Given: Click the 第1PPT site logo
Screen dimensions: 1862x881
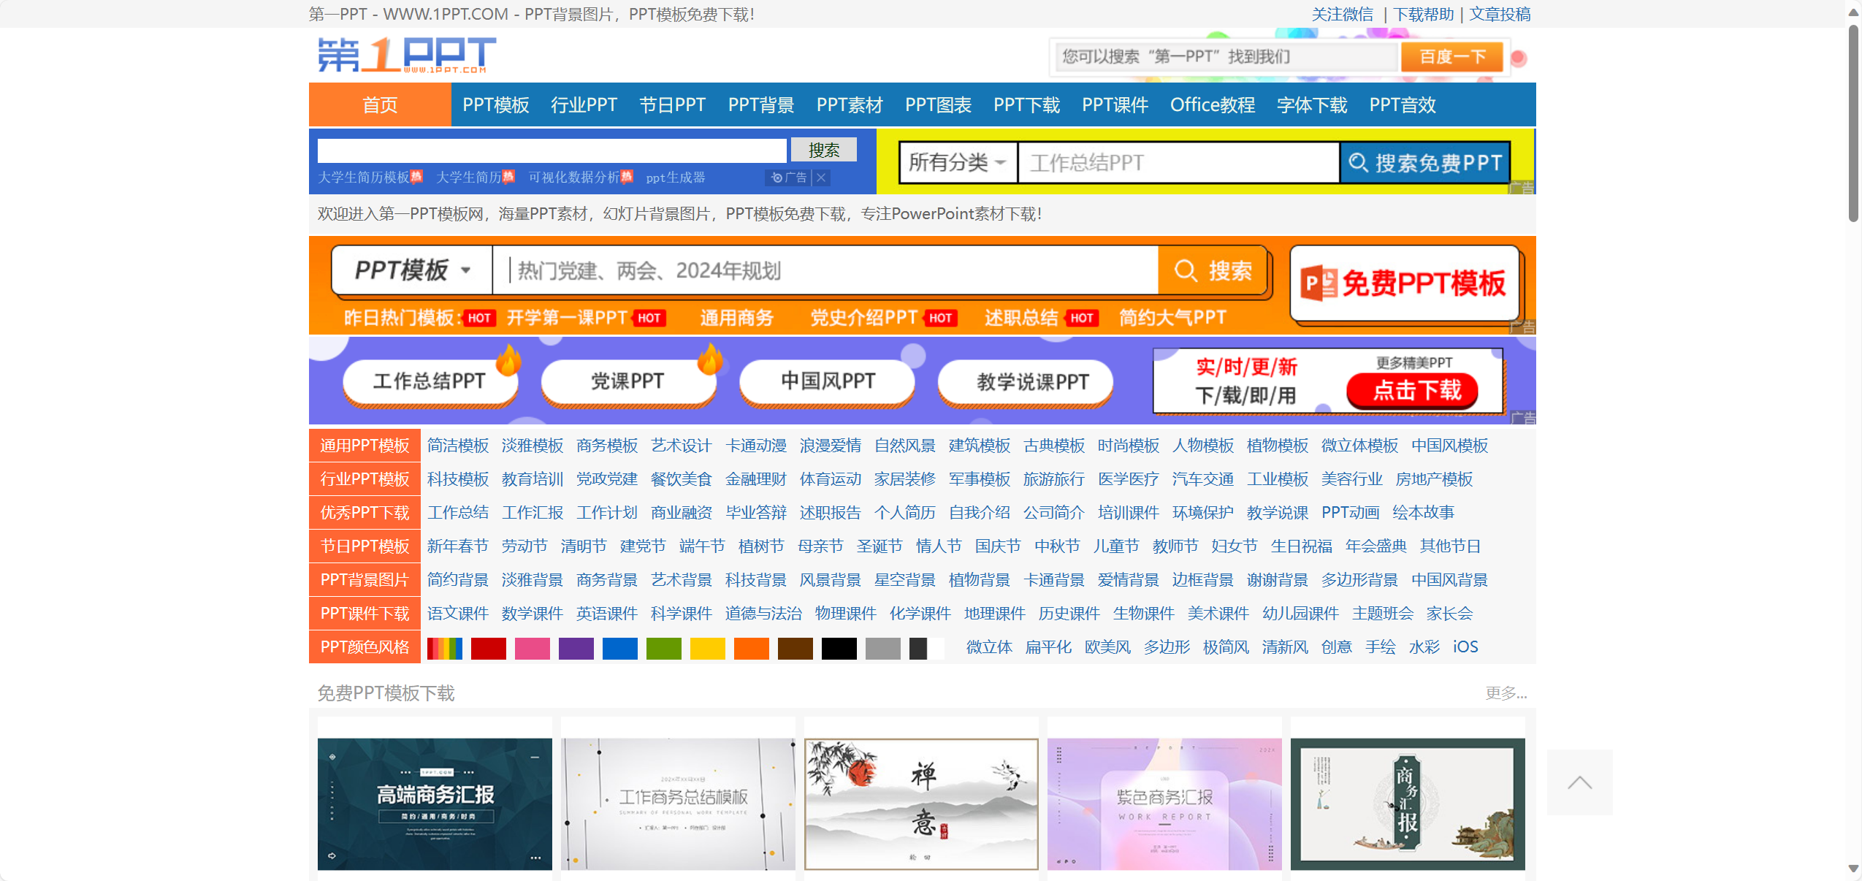Looking at the screenshot, I should (x=407, y=56).
